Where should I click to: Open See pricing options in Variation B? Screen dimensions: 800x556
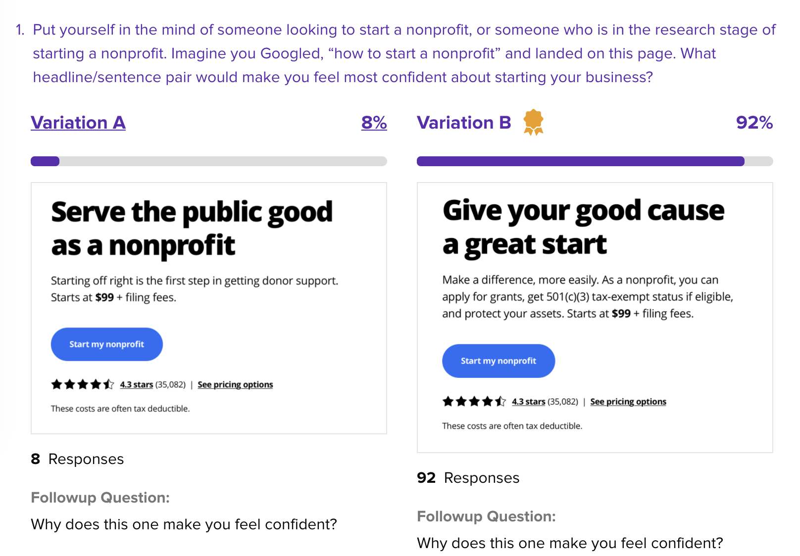[x=628, y=402]
